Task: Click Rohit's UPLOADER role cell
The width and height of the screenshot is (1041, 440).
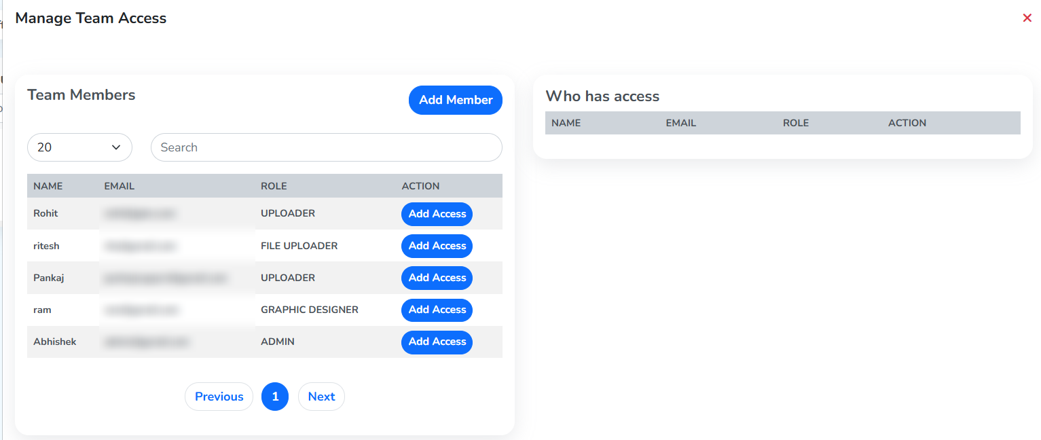Action: tap(288, 213)
